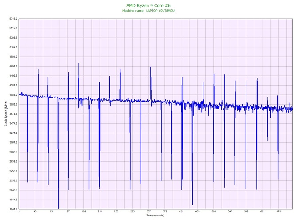Click the x-axis tick label 589

click(x=246, y=211)
